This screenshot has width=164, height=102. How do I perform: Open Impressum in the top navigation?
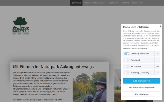click(137, 3)
